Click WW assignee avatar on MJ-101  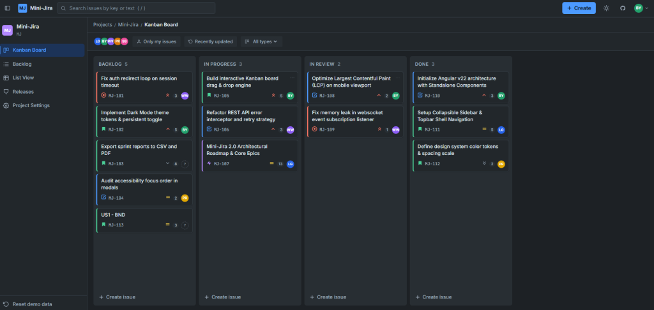185,96
